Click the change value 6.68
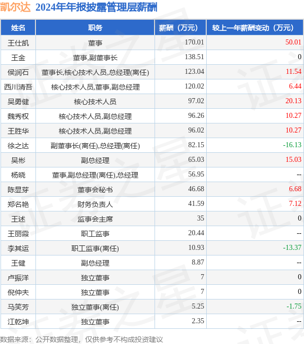Image resolution: width=304 pixels, height=344 pixels. 295,189
